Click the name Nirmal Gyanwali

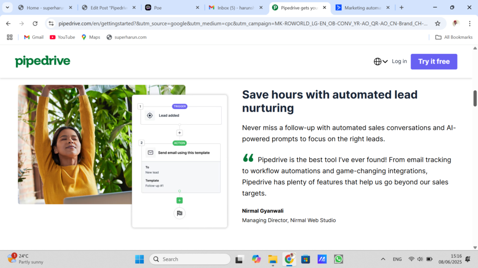click(x=263, y=211)
